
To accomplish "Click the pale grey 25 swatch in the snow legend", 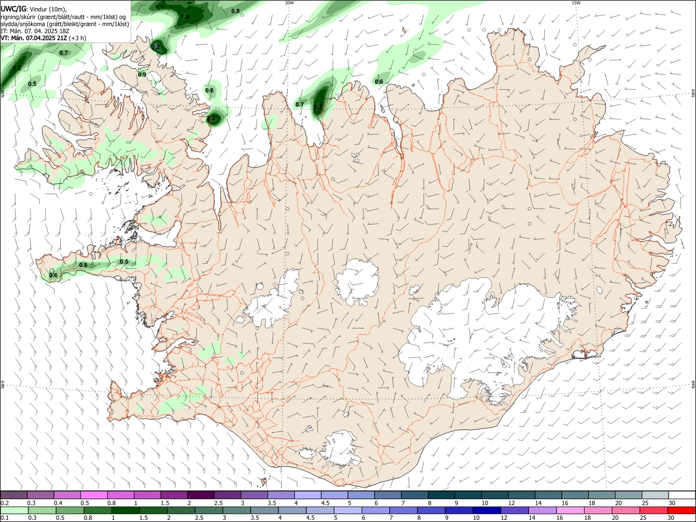I will coord(655,495).
